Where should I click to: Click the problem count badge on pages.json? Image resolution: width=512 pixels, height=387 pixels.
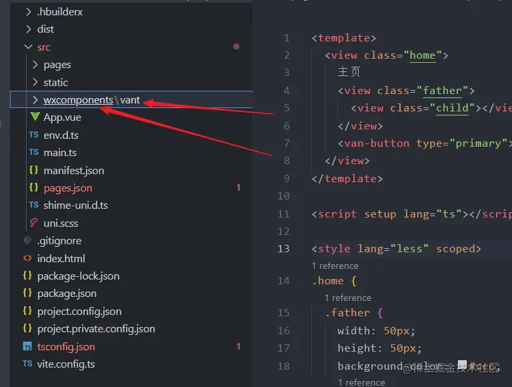[x=239, y=187]
